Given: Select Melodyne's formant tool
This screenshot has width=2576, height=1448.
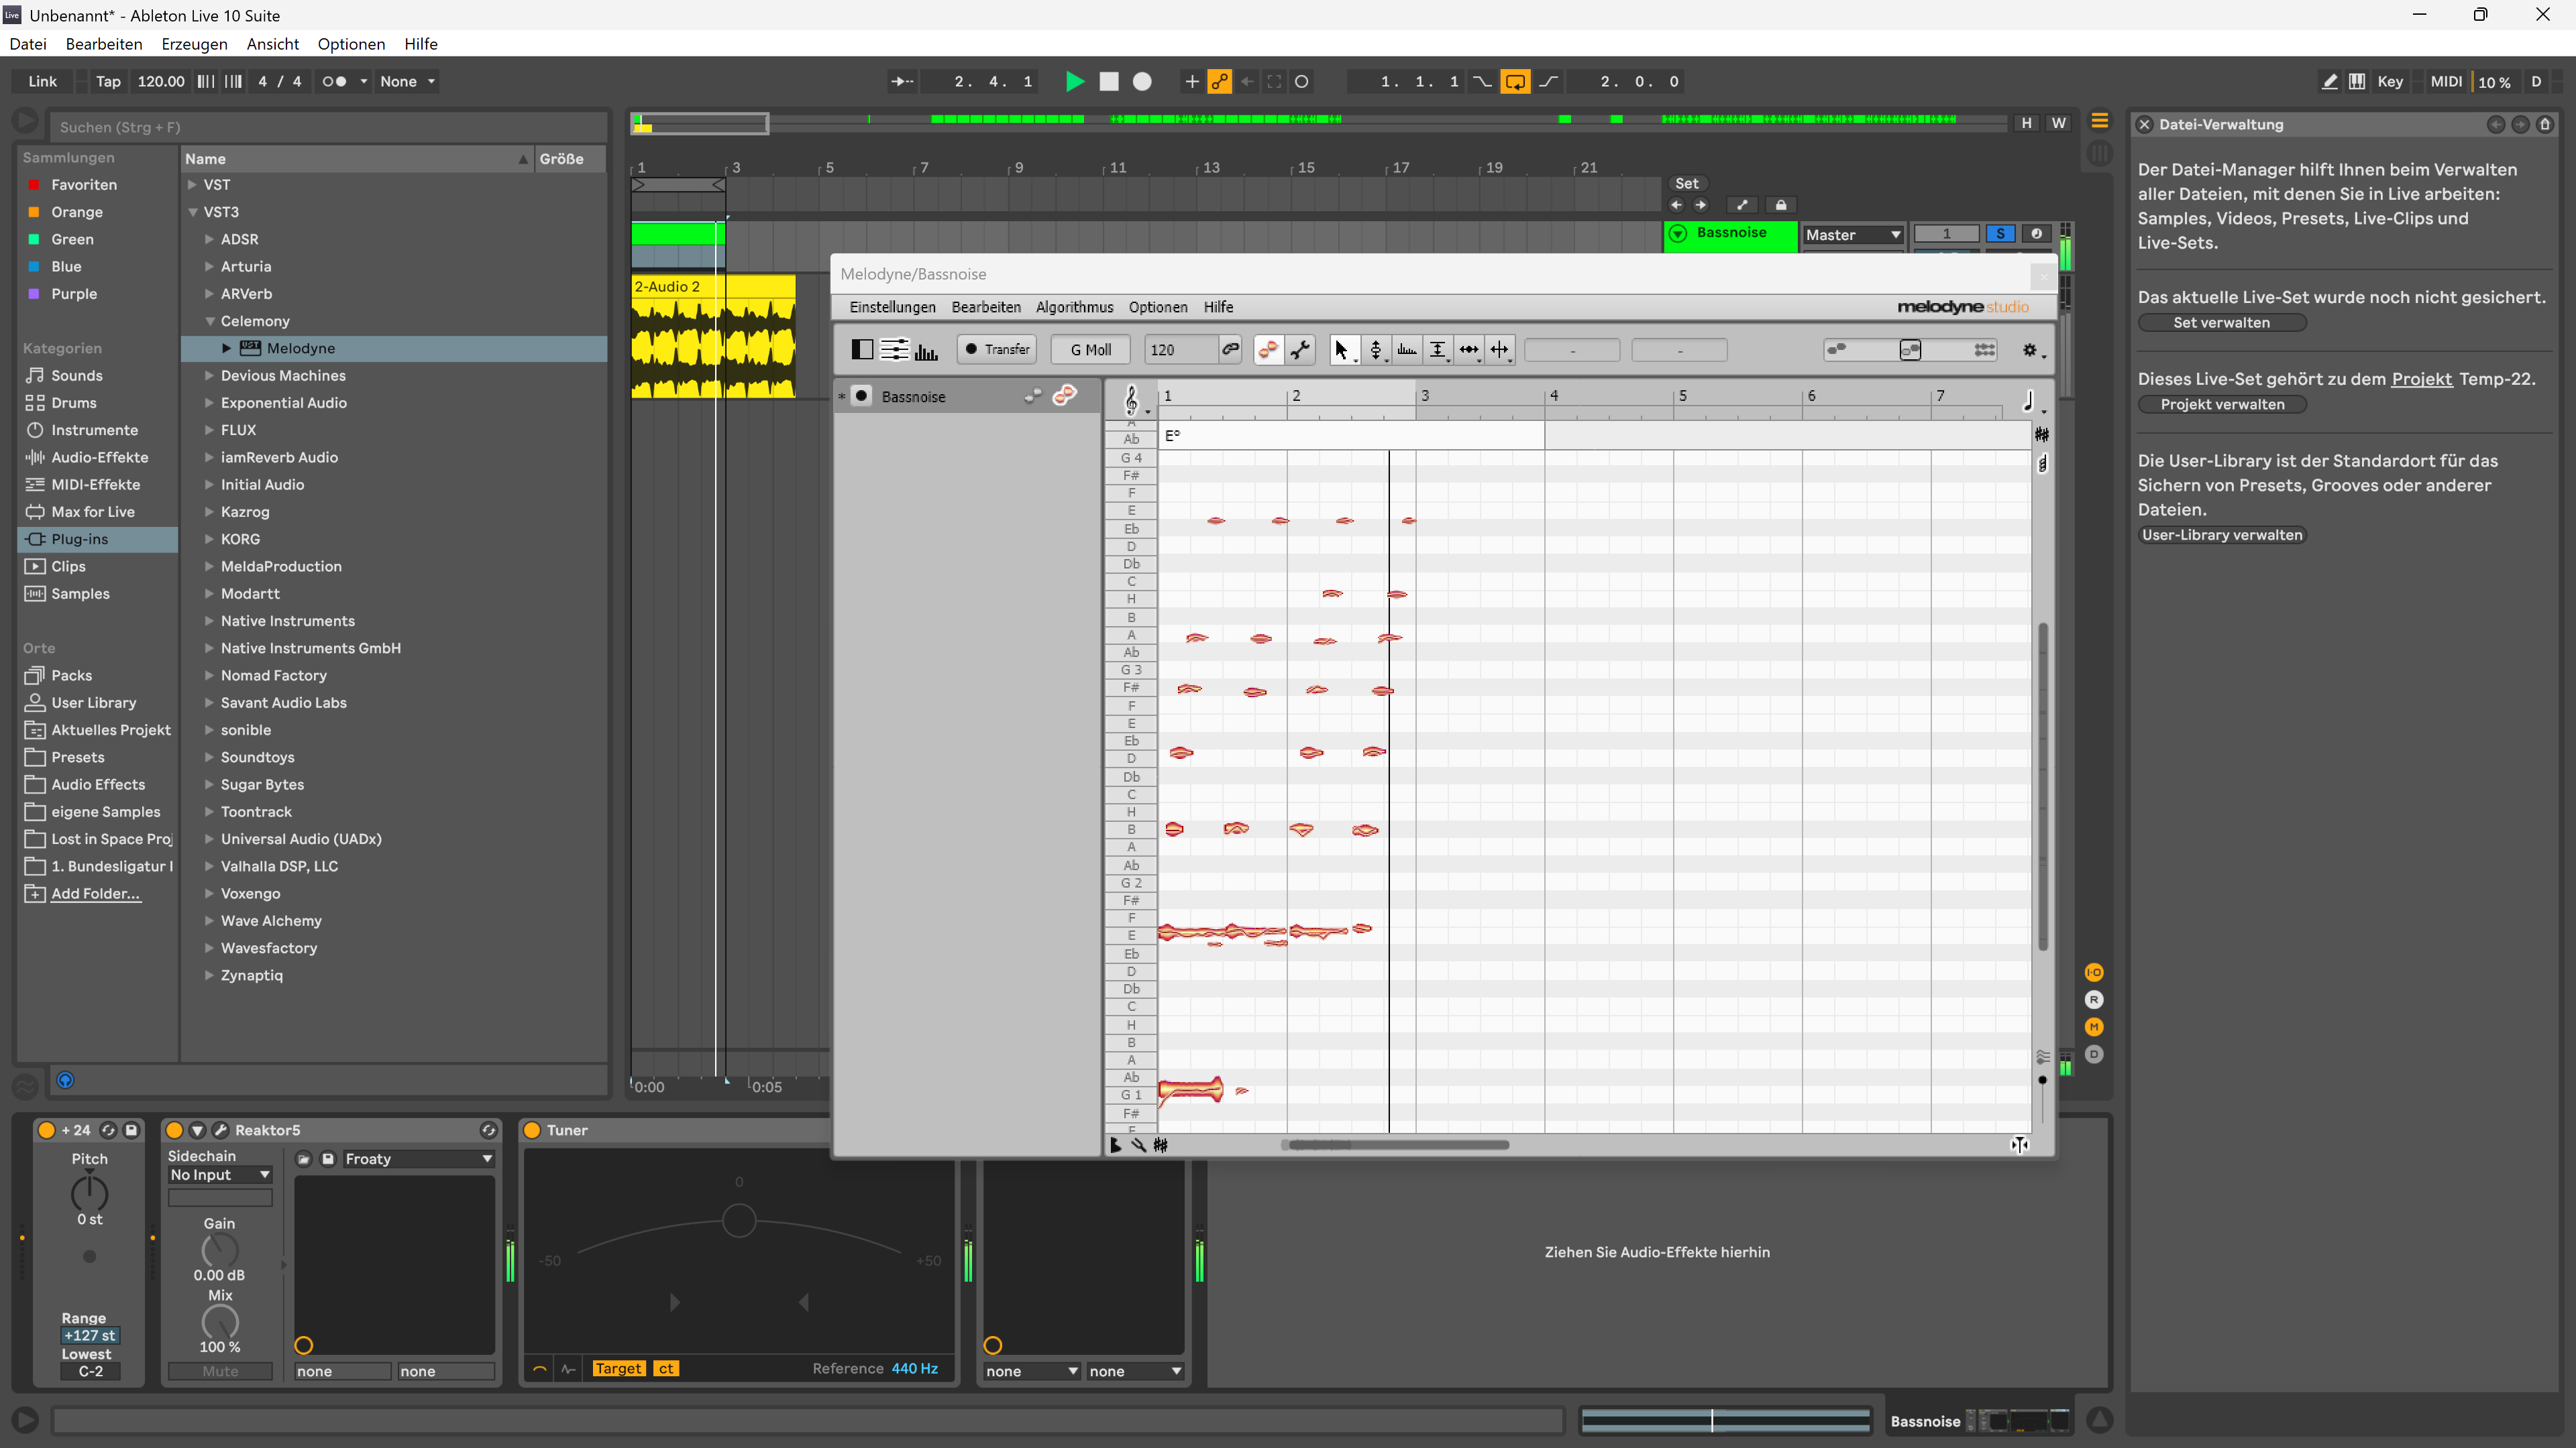Looking at the screenshot, I should coord(1407,350).
